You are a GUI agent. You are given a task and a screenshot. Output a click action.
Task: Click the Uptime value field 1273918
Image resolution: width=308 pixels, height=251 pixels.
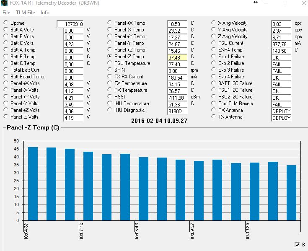[70, 24]
